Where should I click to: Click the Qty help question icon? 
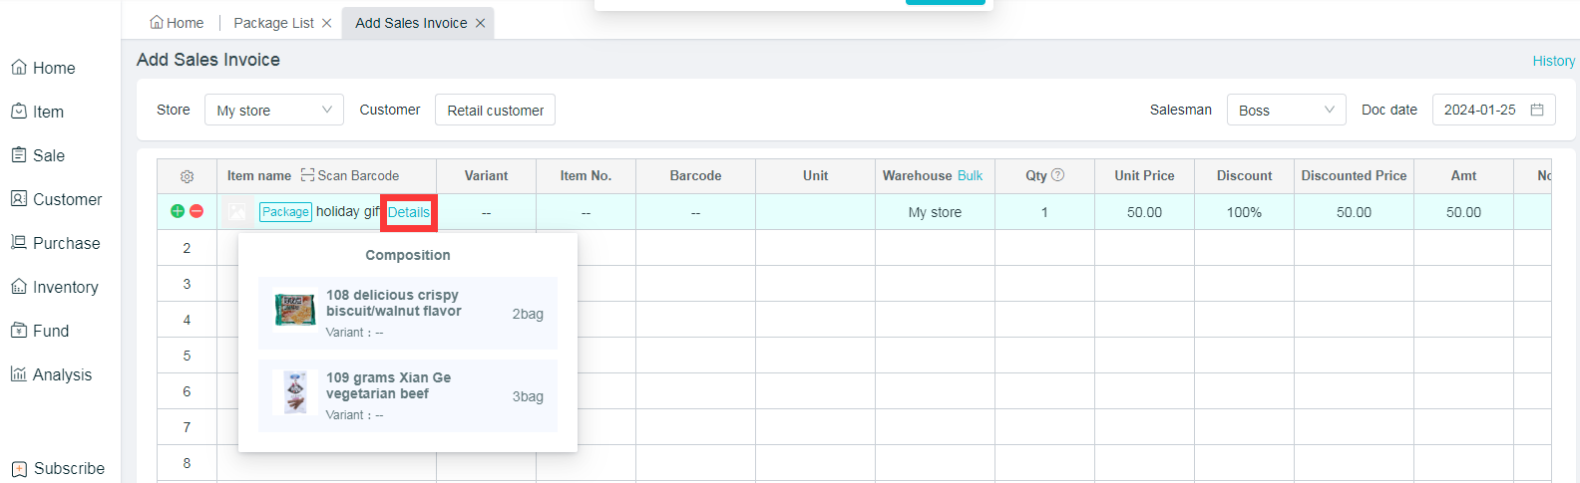[x=1058, y=175]
